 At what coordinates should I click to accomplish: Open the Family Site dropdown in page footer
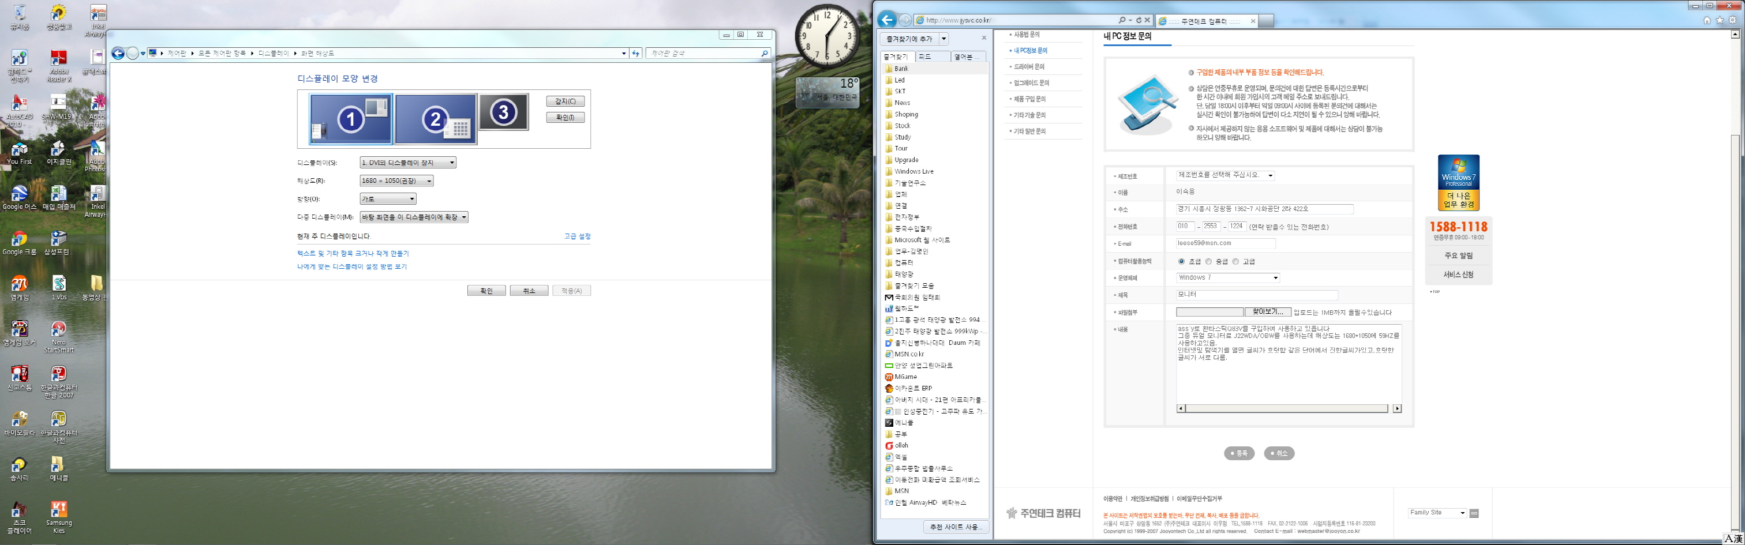pyautogui.click(x=1437, y=513)
